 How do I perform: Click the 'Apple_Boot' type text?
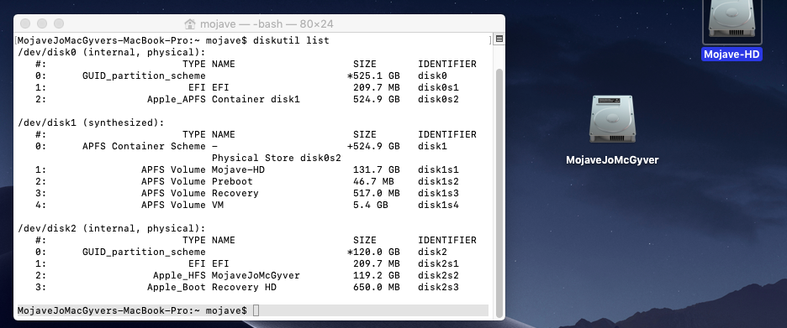pos(177,287)
